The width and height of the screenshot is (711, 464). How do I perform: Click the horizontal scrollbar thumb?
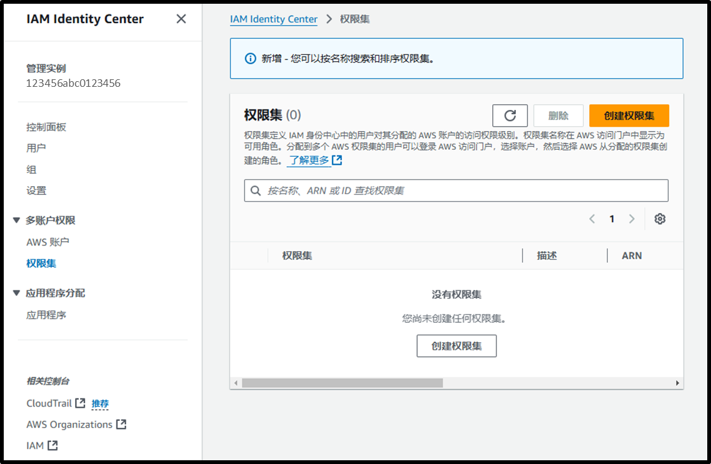(342, 383)
